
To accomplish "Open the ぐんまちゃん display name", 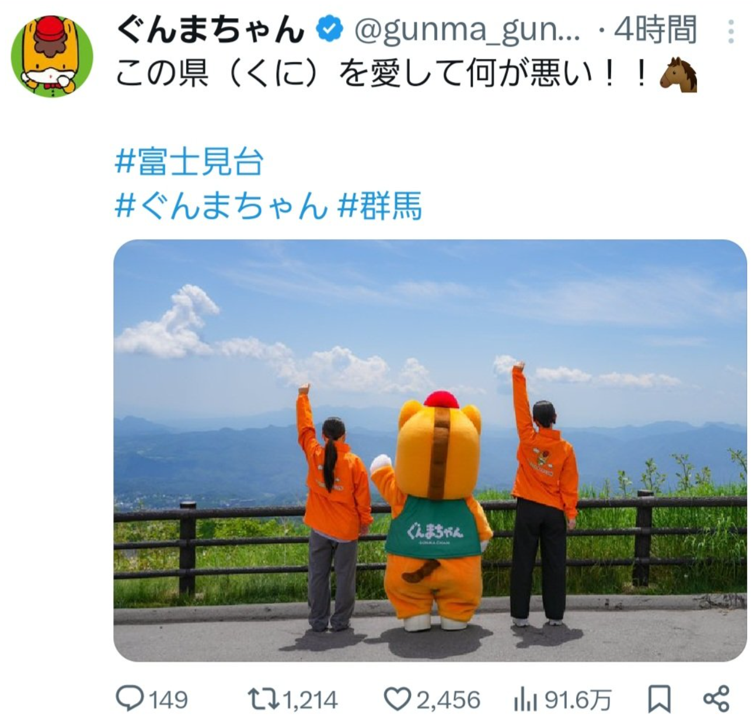I will pos(211,30).
